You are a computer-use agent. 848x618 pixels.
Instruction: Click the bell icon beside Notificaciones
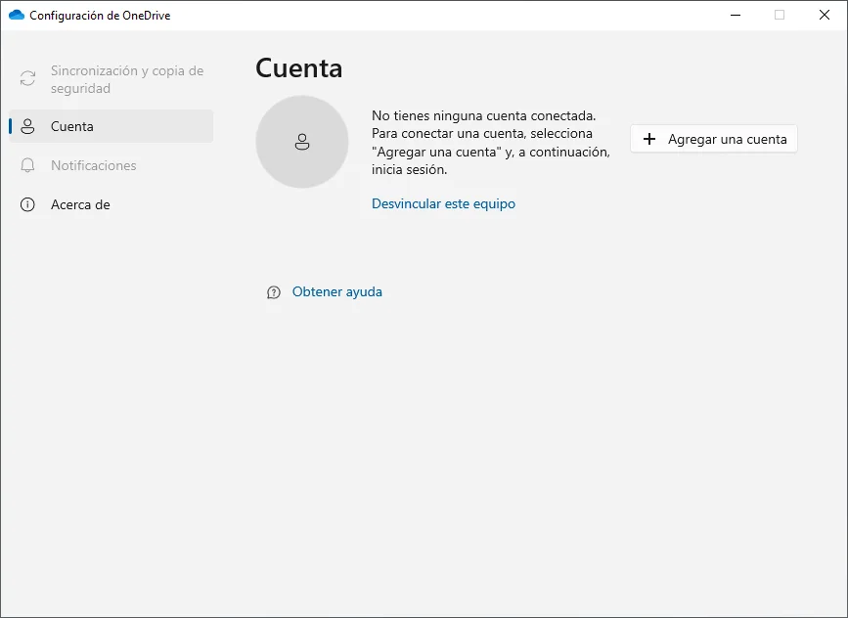pos(27,165)
